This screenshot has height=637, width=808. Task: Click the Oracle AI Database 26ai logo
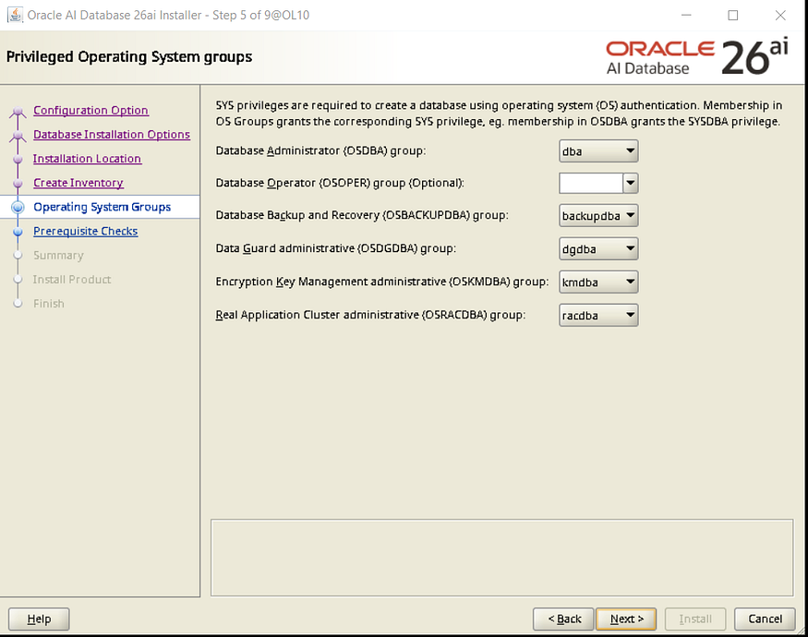pyautogui.click(x=696, y=56)
